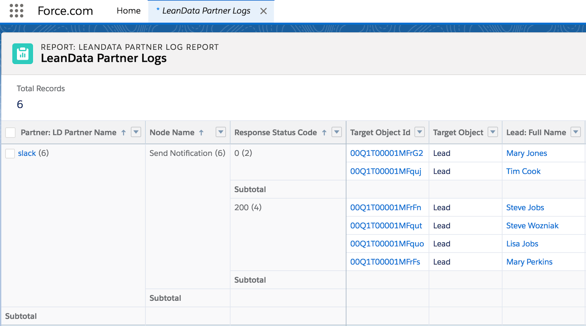Expand the Node Name column menu
586x326 pixels.
coord(220,132)
